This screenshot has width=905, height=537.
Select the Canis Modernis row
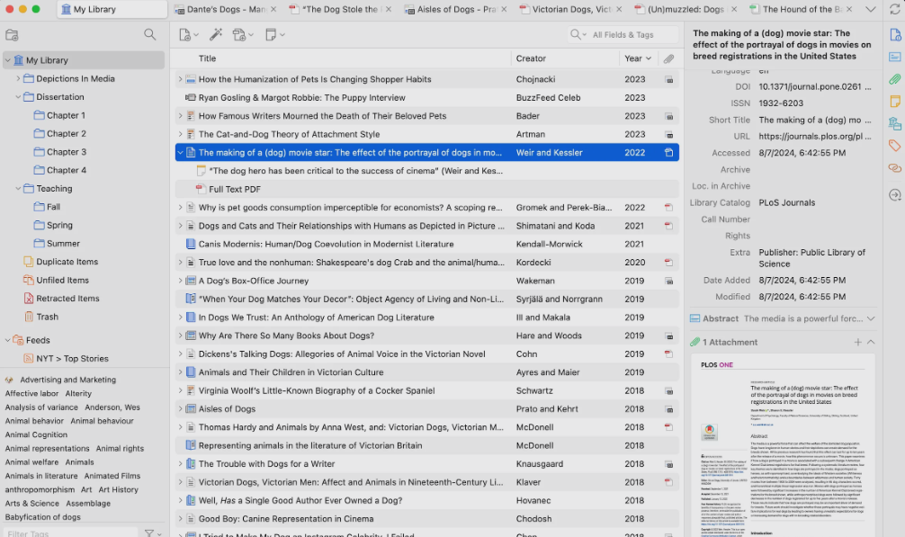click(427, 244)
